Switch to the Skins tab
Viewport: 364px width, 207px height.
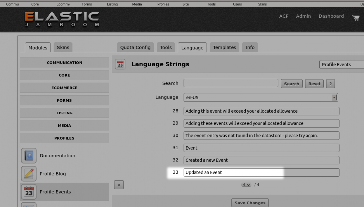pyautogui.click(x=63, y=47)
